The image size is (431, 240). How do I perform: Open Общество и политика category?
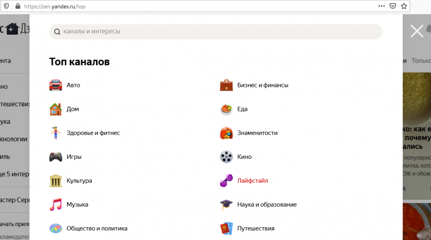pyautogui.click(x=96, y=228)
